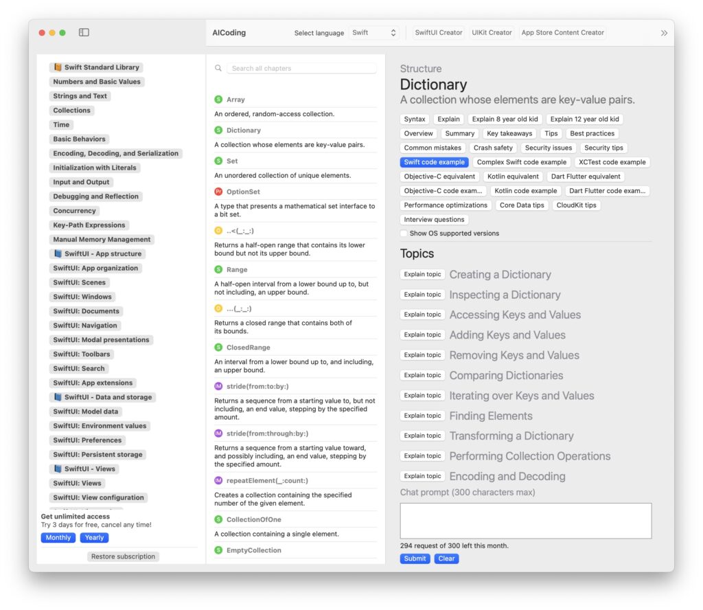This screenshot has width=703, height=610.
Task: Open the UIKit Creator tab
Action: 492,33
